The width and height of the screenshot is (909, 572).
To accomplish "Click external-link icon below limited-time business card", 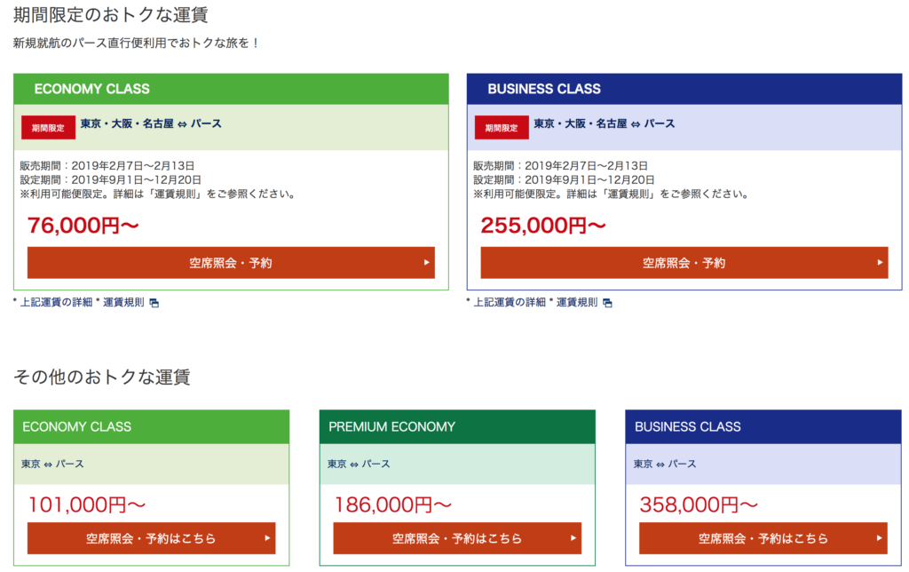I will 607,303.
